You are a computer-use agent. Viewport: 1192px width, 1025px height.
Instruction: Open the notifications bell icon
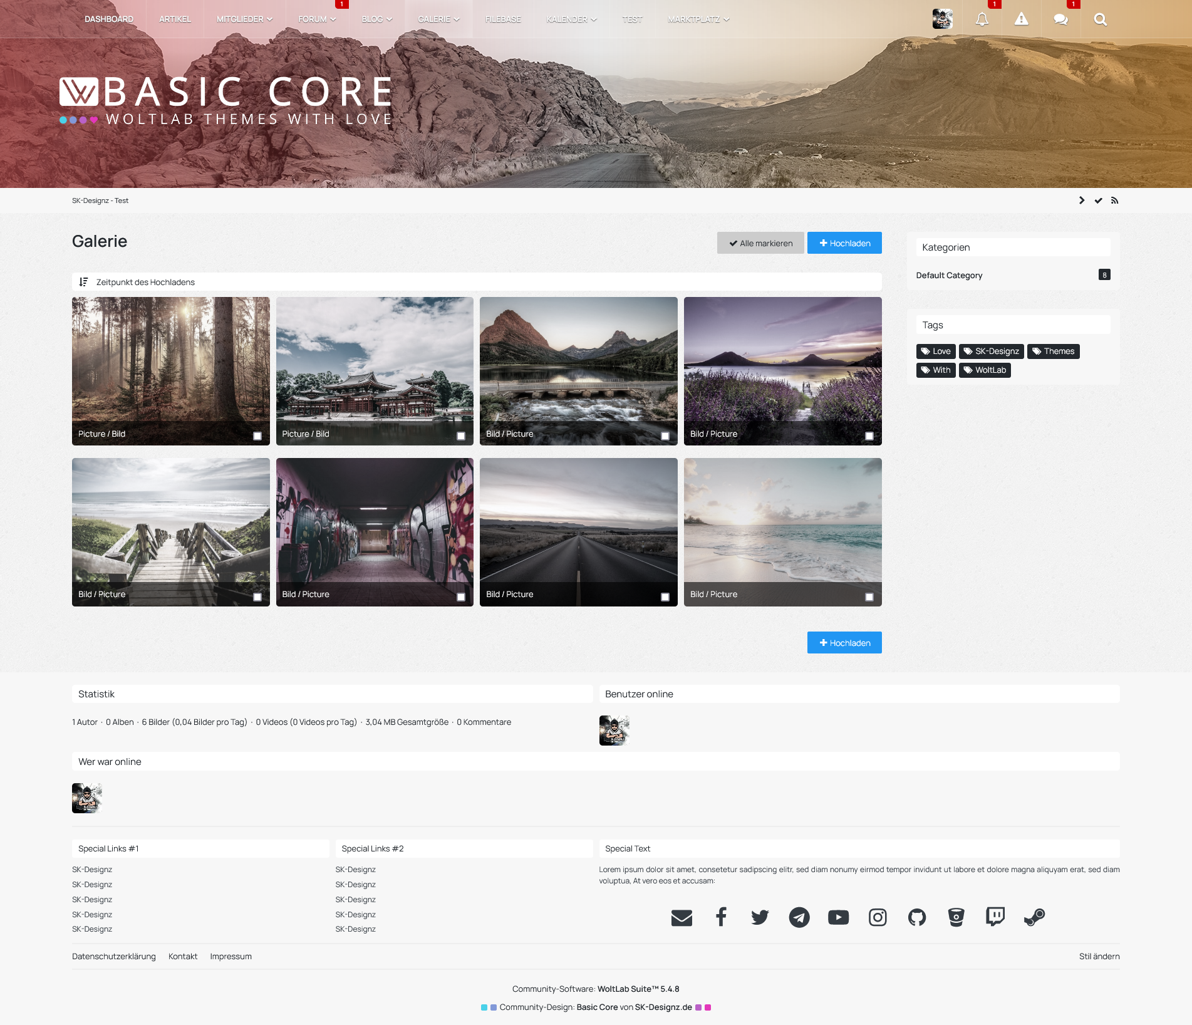[982, 19]
